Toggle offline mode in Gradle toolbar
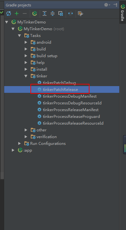 [71, 13]
